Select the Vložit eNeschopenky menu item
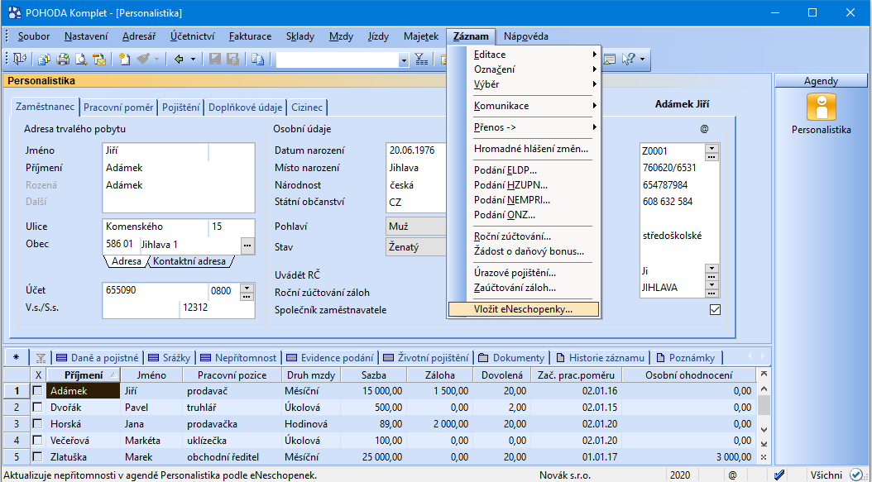Image resolution: width=872 pixels, height=482 pixels. coord(523,309)
